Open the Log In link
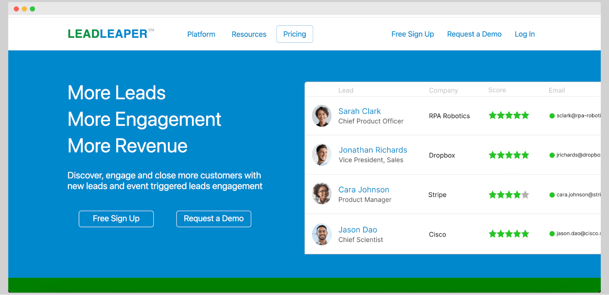This screenshot has width=609, height=295. (x=525, y=34)
